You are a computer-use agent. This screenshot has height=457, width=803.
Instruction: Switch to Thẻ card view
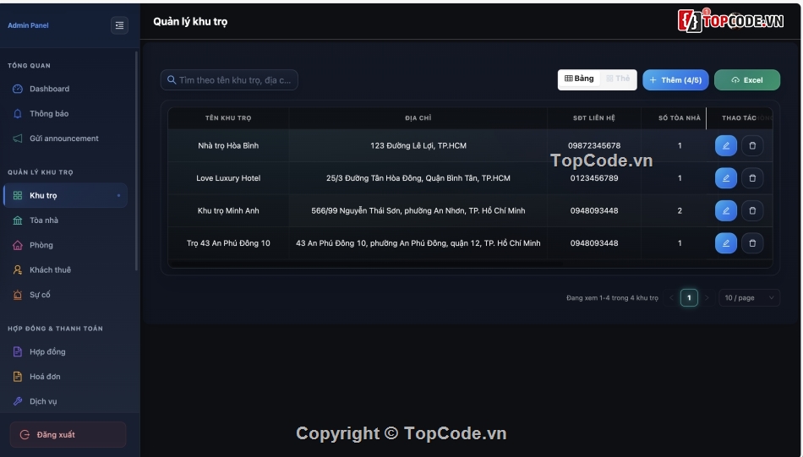click(618, 79)
